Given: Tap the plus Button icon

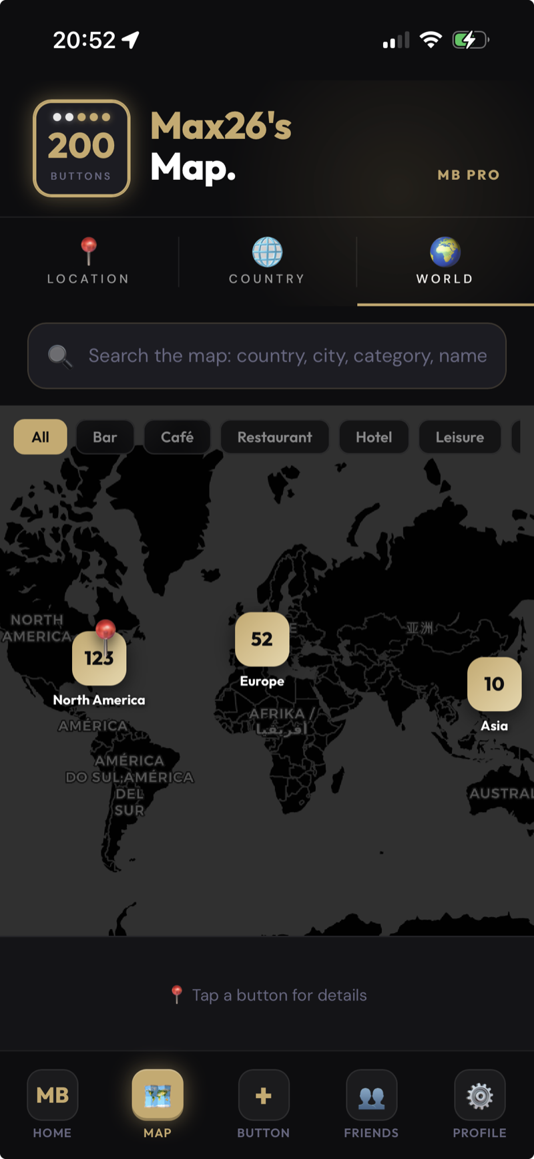Looking at the screenshot, I should tap(264, 1095).
